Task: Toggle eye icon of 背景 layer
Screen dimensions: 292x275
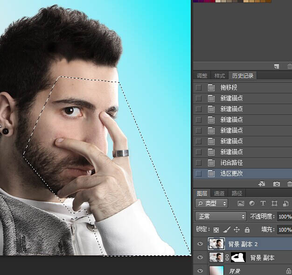Action: click(200, 271)
